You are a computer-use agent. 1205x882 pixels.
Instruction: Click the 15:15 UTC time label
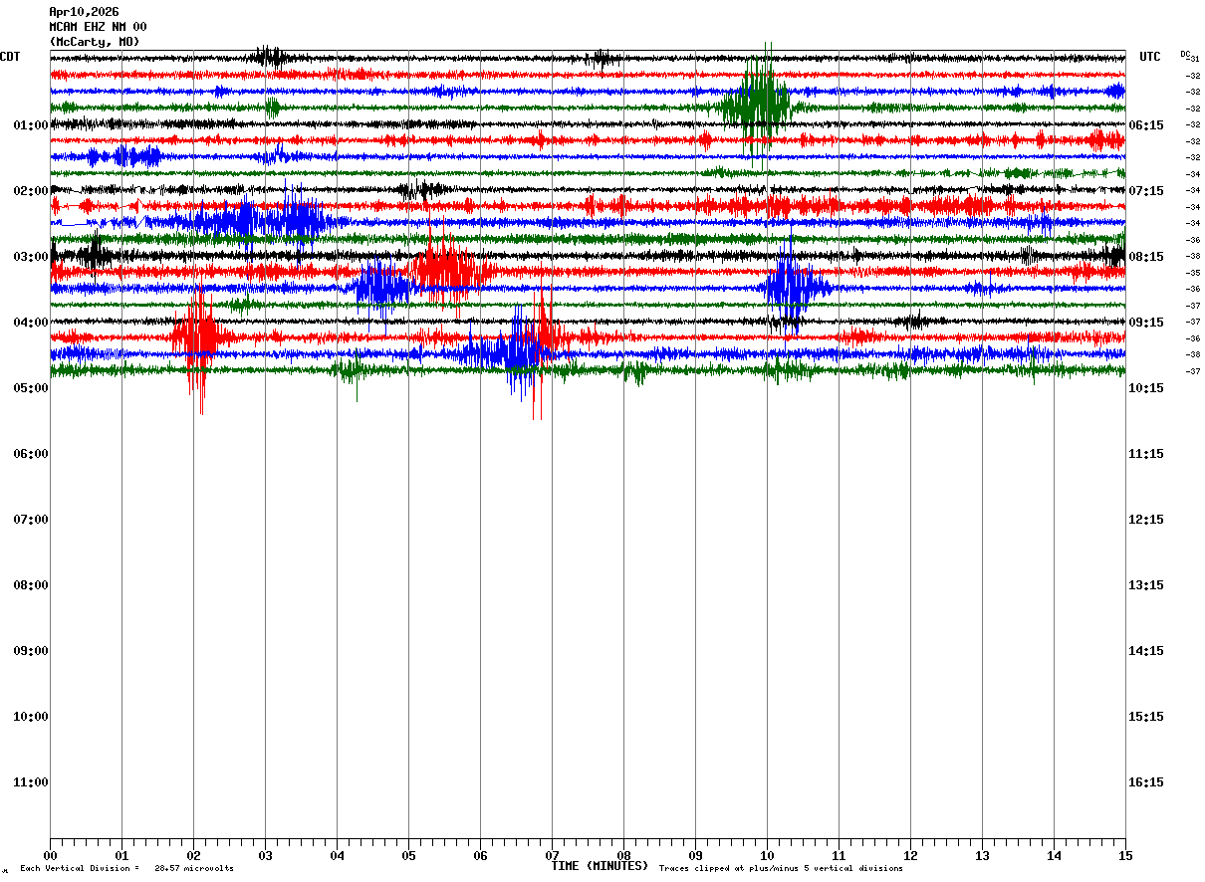(x=1145, y=717)
